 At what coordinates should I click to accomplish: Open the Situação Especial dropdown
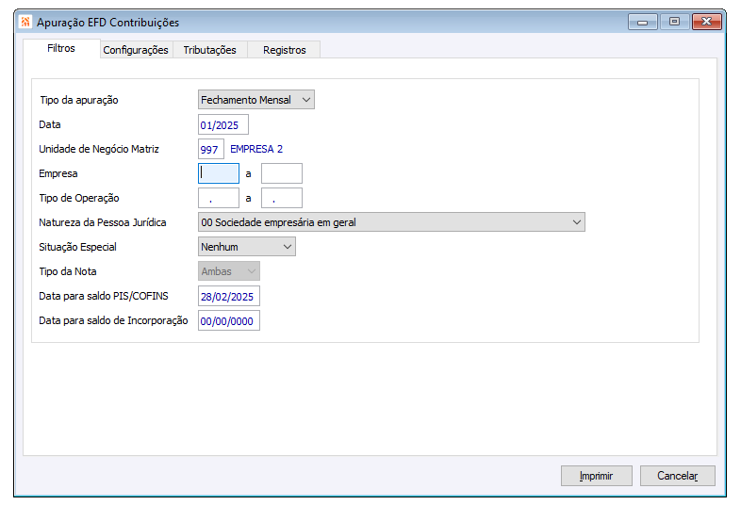click(247, 247)
